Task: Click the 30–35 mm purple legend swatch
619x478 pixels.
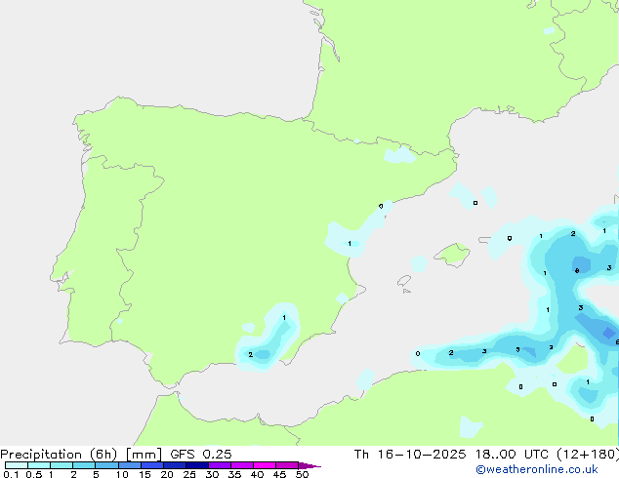Action: 220,465
